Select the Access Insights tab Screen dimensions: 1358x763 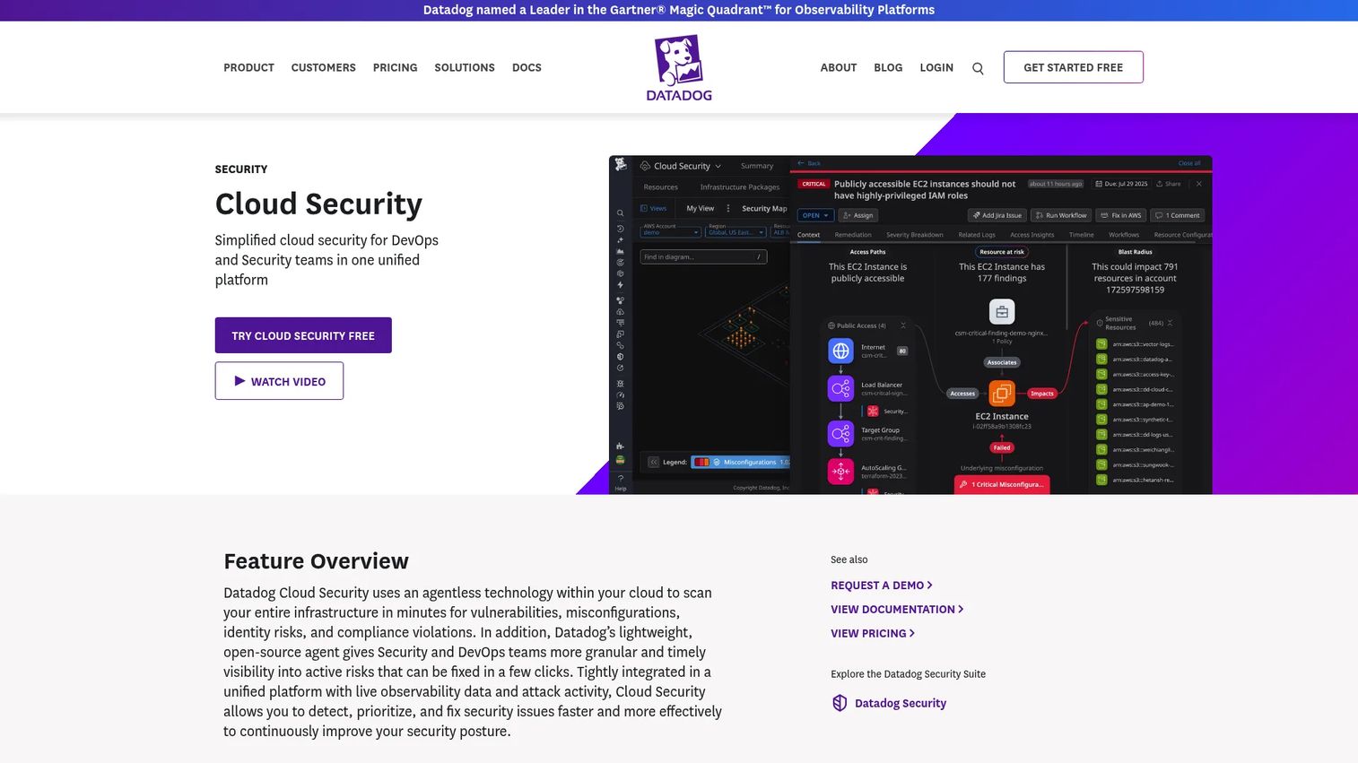(x=1032, y=235)
